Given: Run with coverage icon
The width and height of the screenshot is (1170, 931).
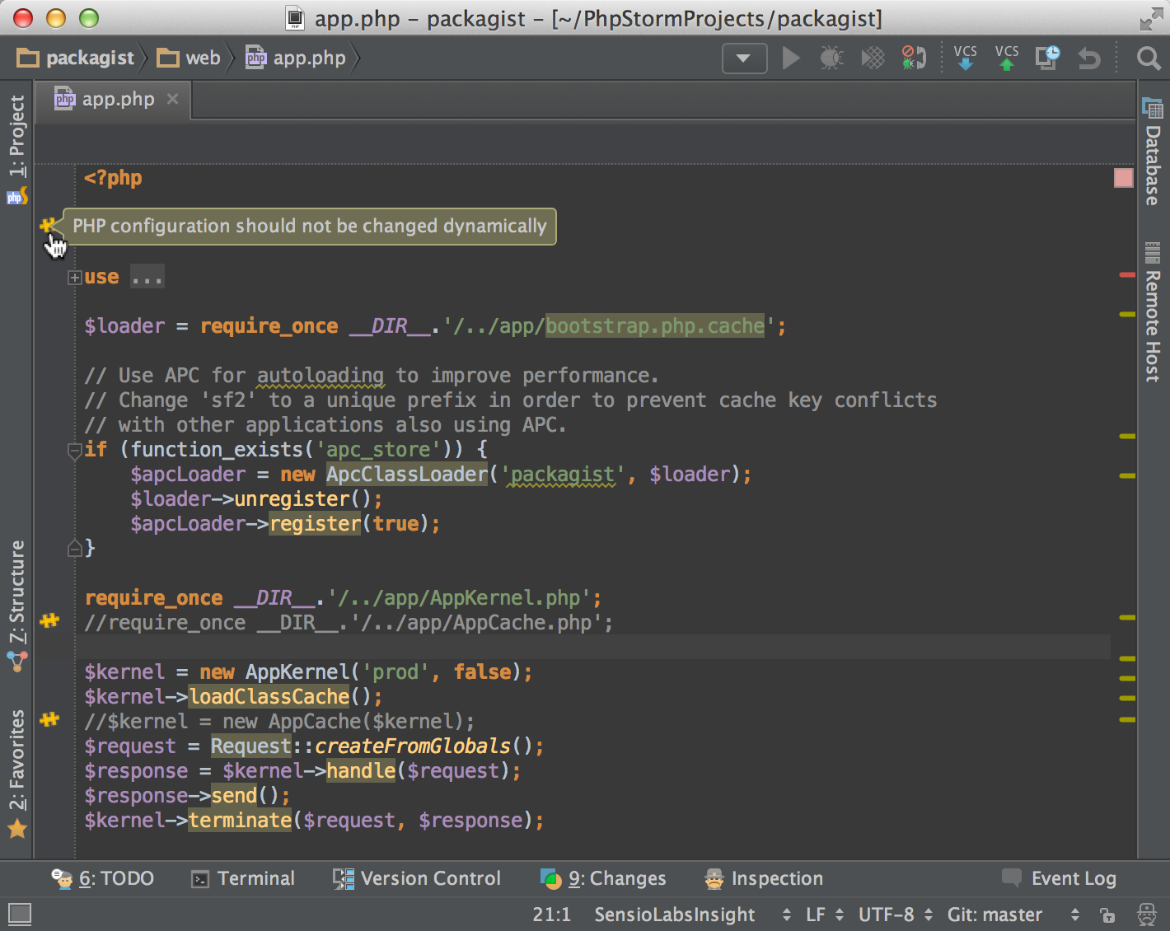Looking at the screenshot, I should click(x=873, y=58).
